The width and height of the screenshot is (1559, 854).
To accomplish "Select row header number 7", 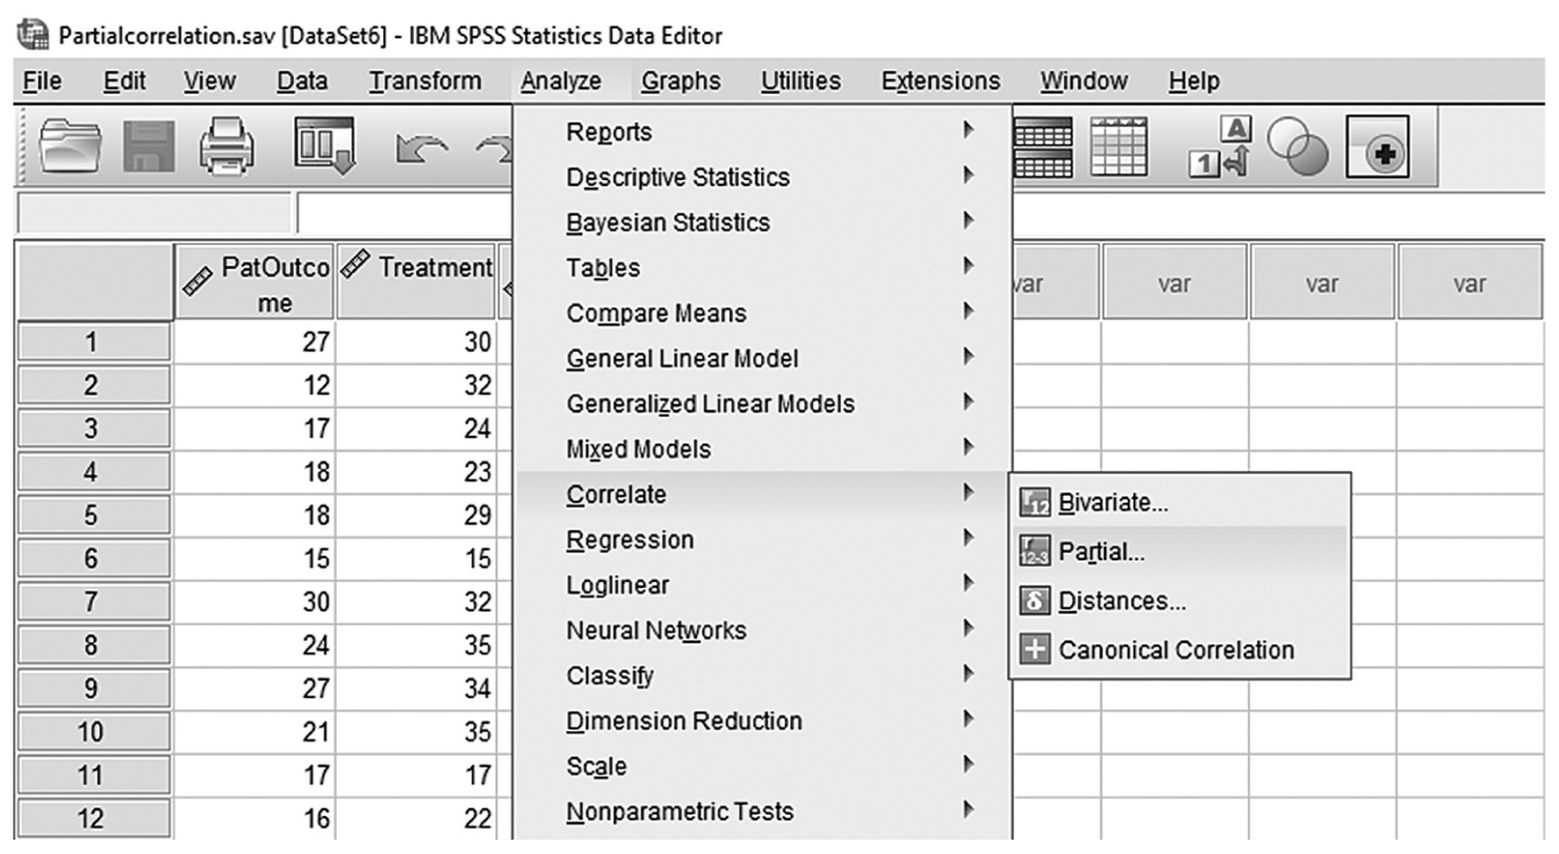I will [x=93, y=602].
